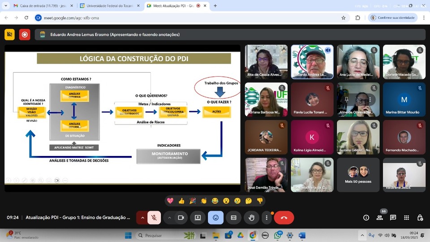This screenshot has height=242, width=430.
Task: Open host controls lock icon
Action: pyautogui.click(x=420, y=217)
